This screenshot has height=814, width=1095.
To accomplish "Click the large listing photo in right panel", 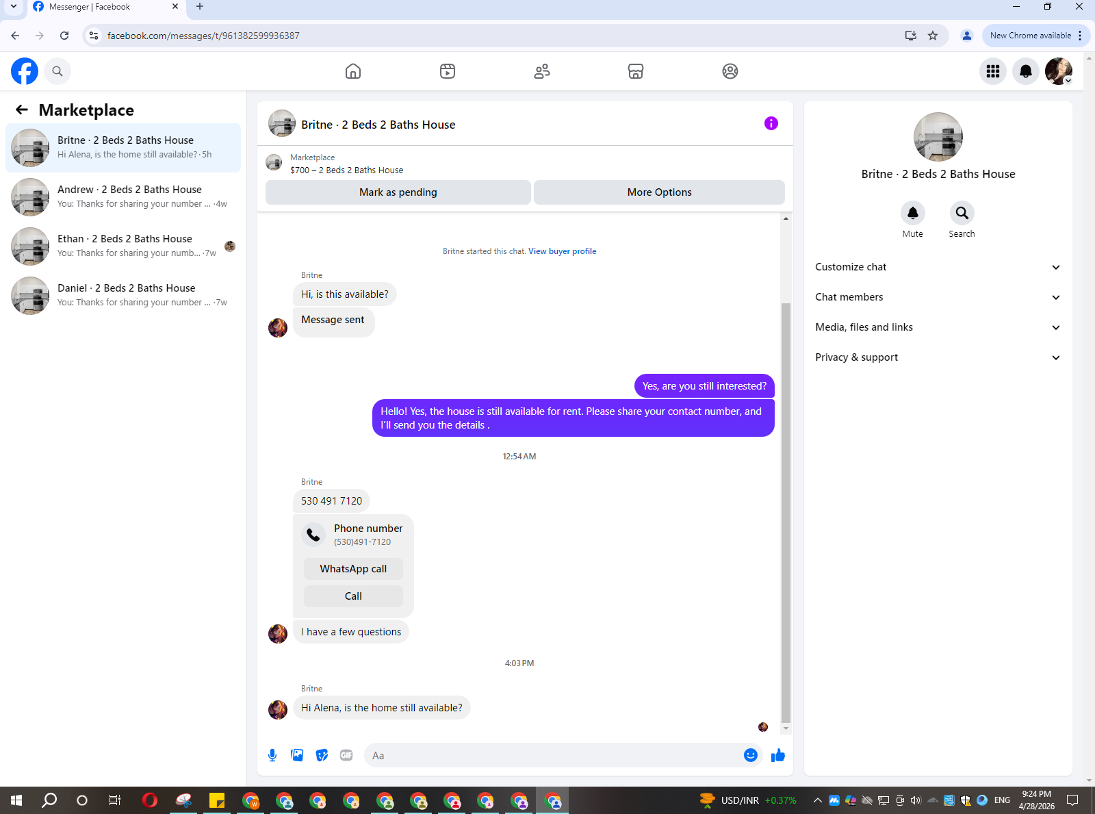I will point(938,137).
